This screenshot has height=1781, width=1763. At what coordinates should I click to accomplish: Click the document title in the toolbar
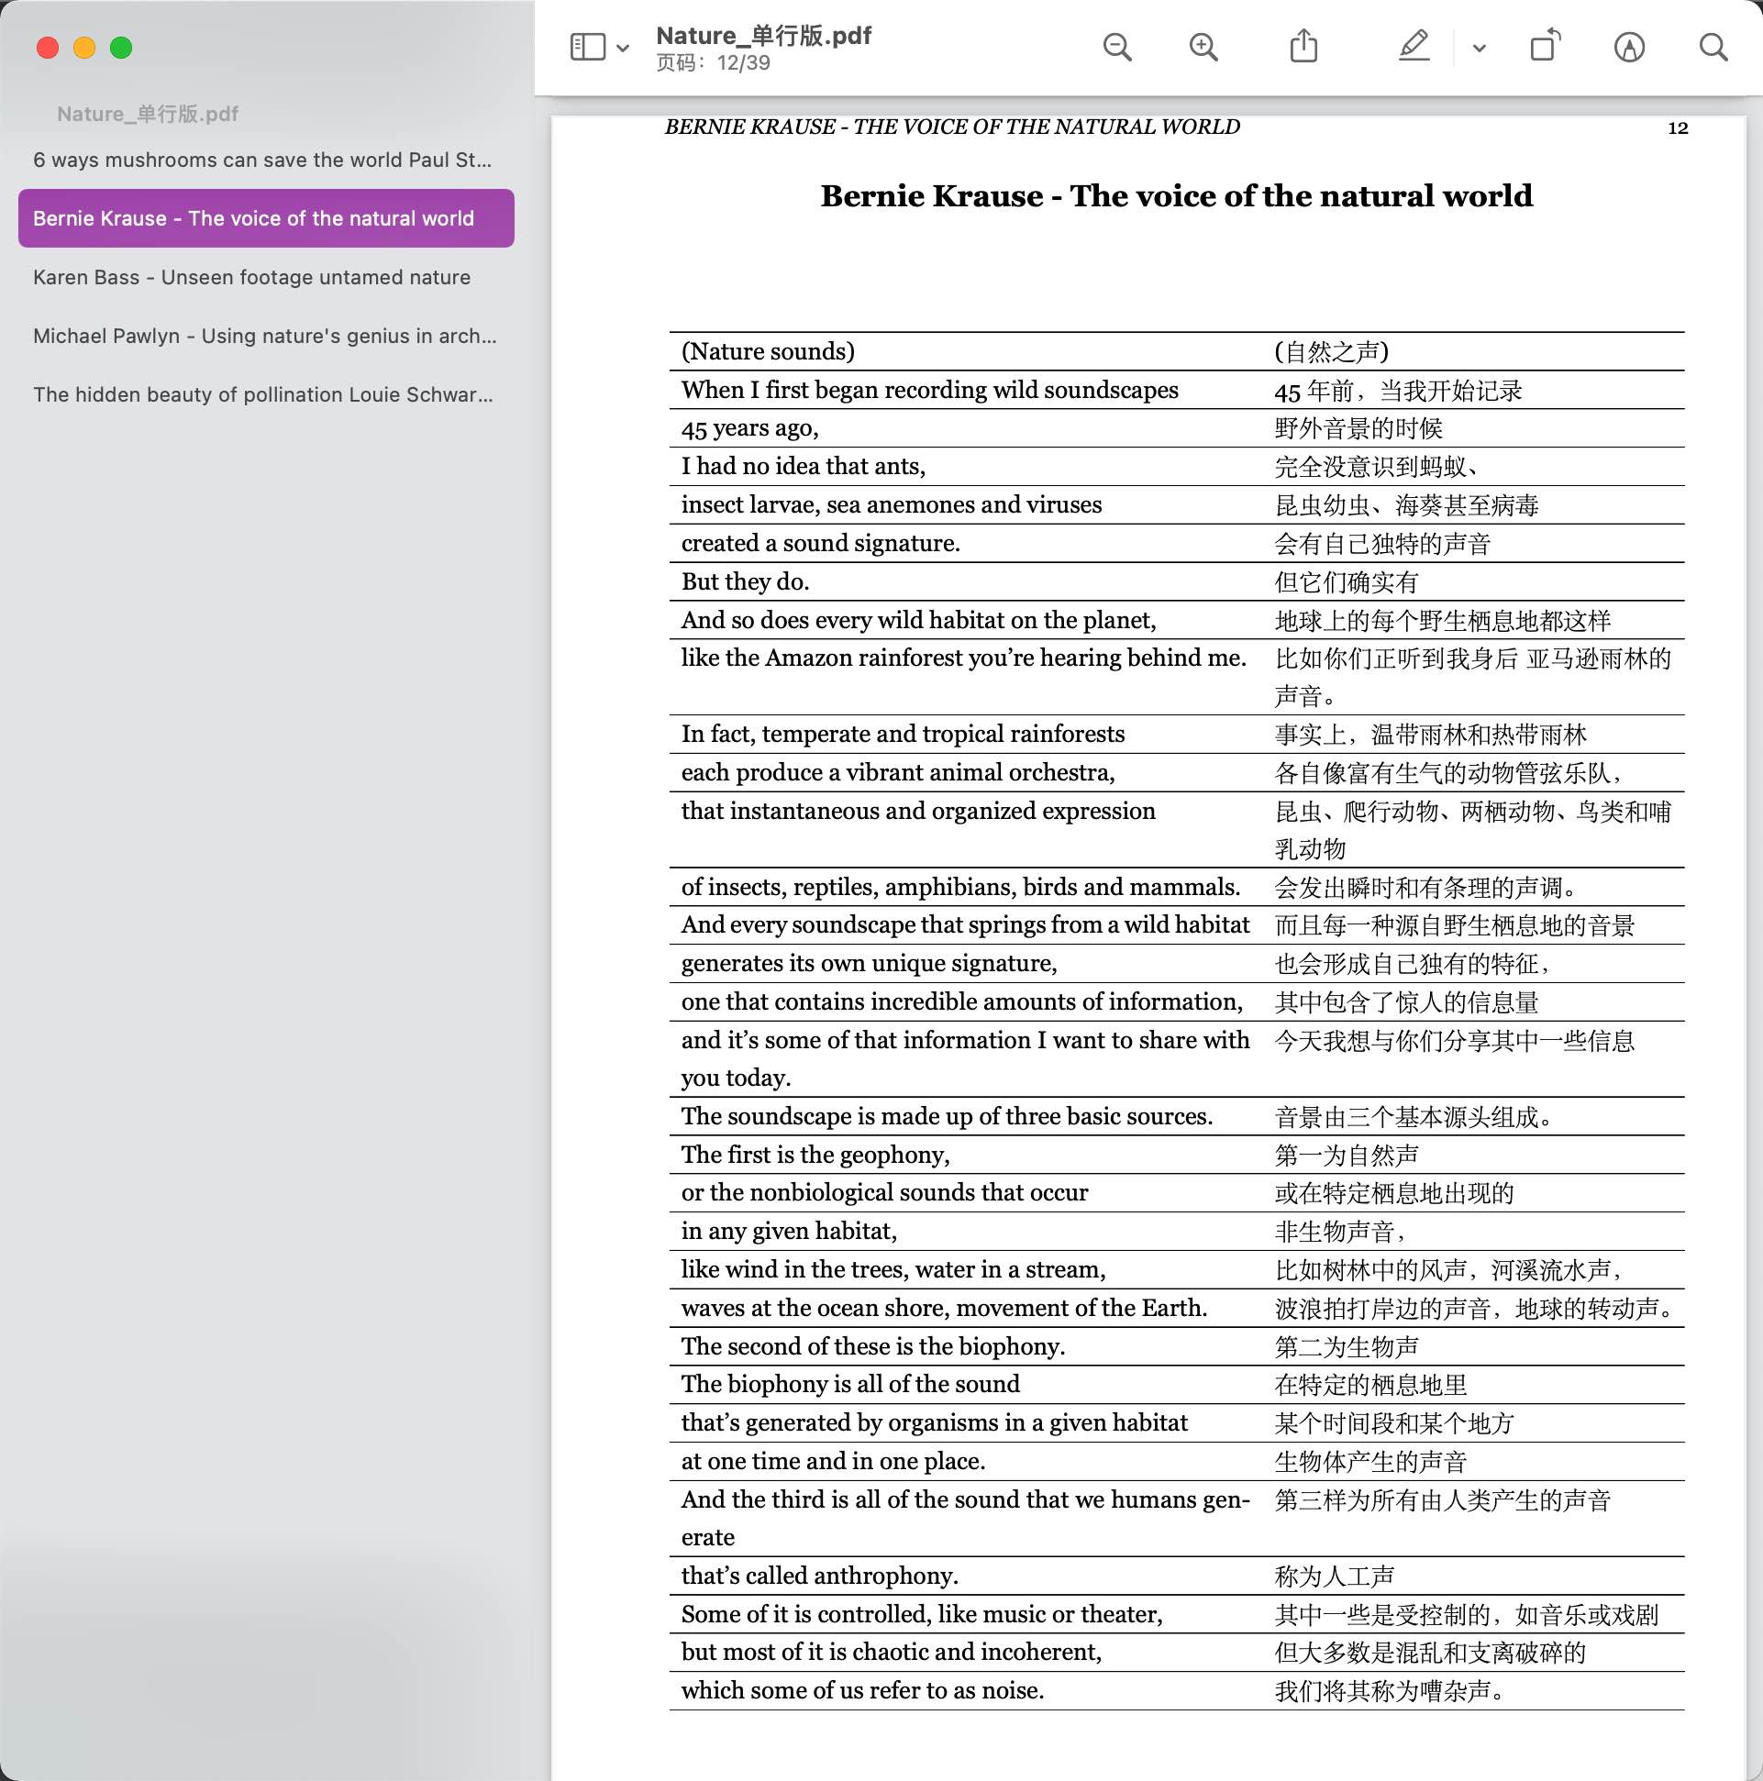point(763,35)
